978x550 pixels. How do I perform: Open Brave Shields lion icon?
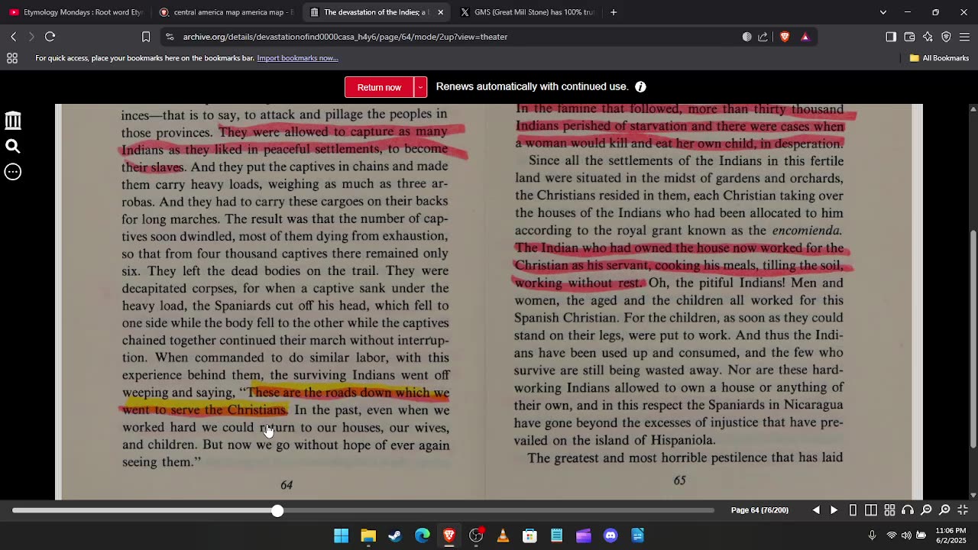pyautogui.click(x=785, y=37)
